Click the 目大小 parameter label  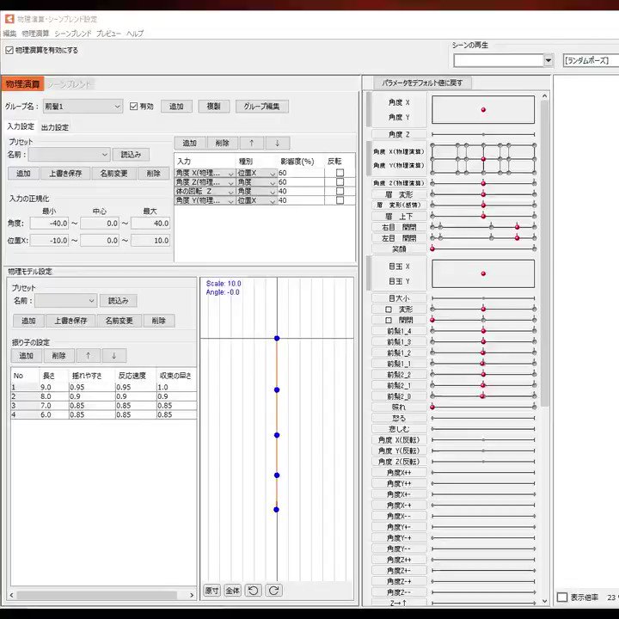coord(399,298)
